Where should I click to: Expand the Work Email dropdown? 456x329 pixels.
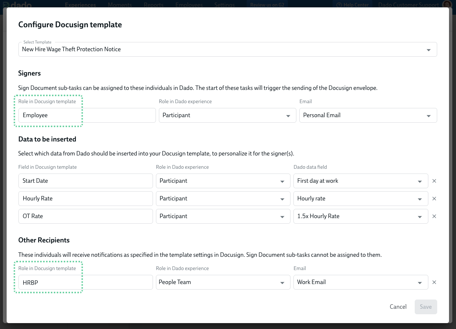coord(361,282)
